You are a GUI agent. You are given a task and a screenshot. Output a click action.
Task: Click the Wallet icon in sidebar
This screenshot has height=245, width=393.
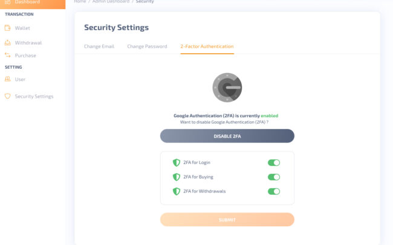click(7, 28)
